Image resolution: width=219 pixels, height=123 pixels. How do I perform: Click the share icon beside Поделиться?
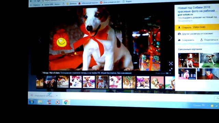[202, 40]
